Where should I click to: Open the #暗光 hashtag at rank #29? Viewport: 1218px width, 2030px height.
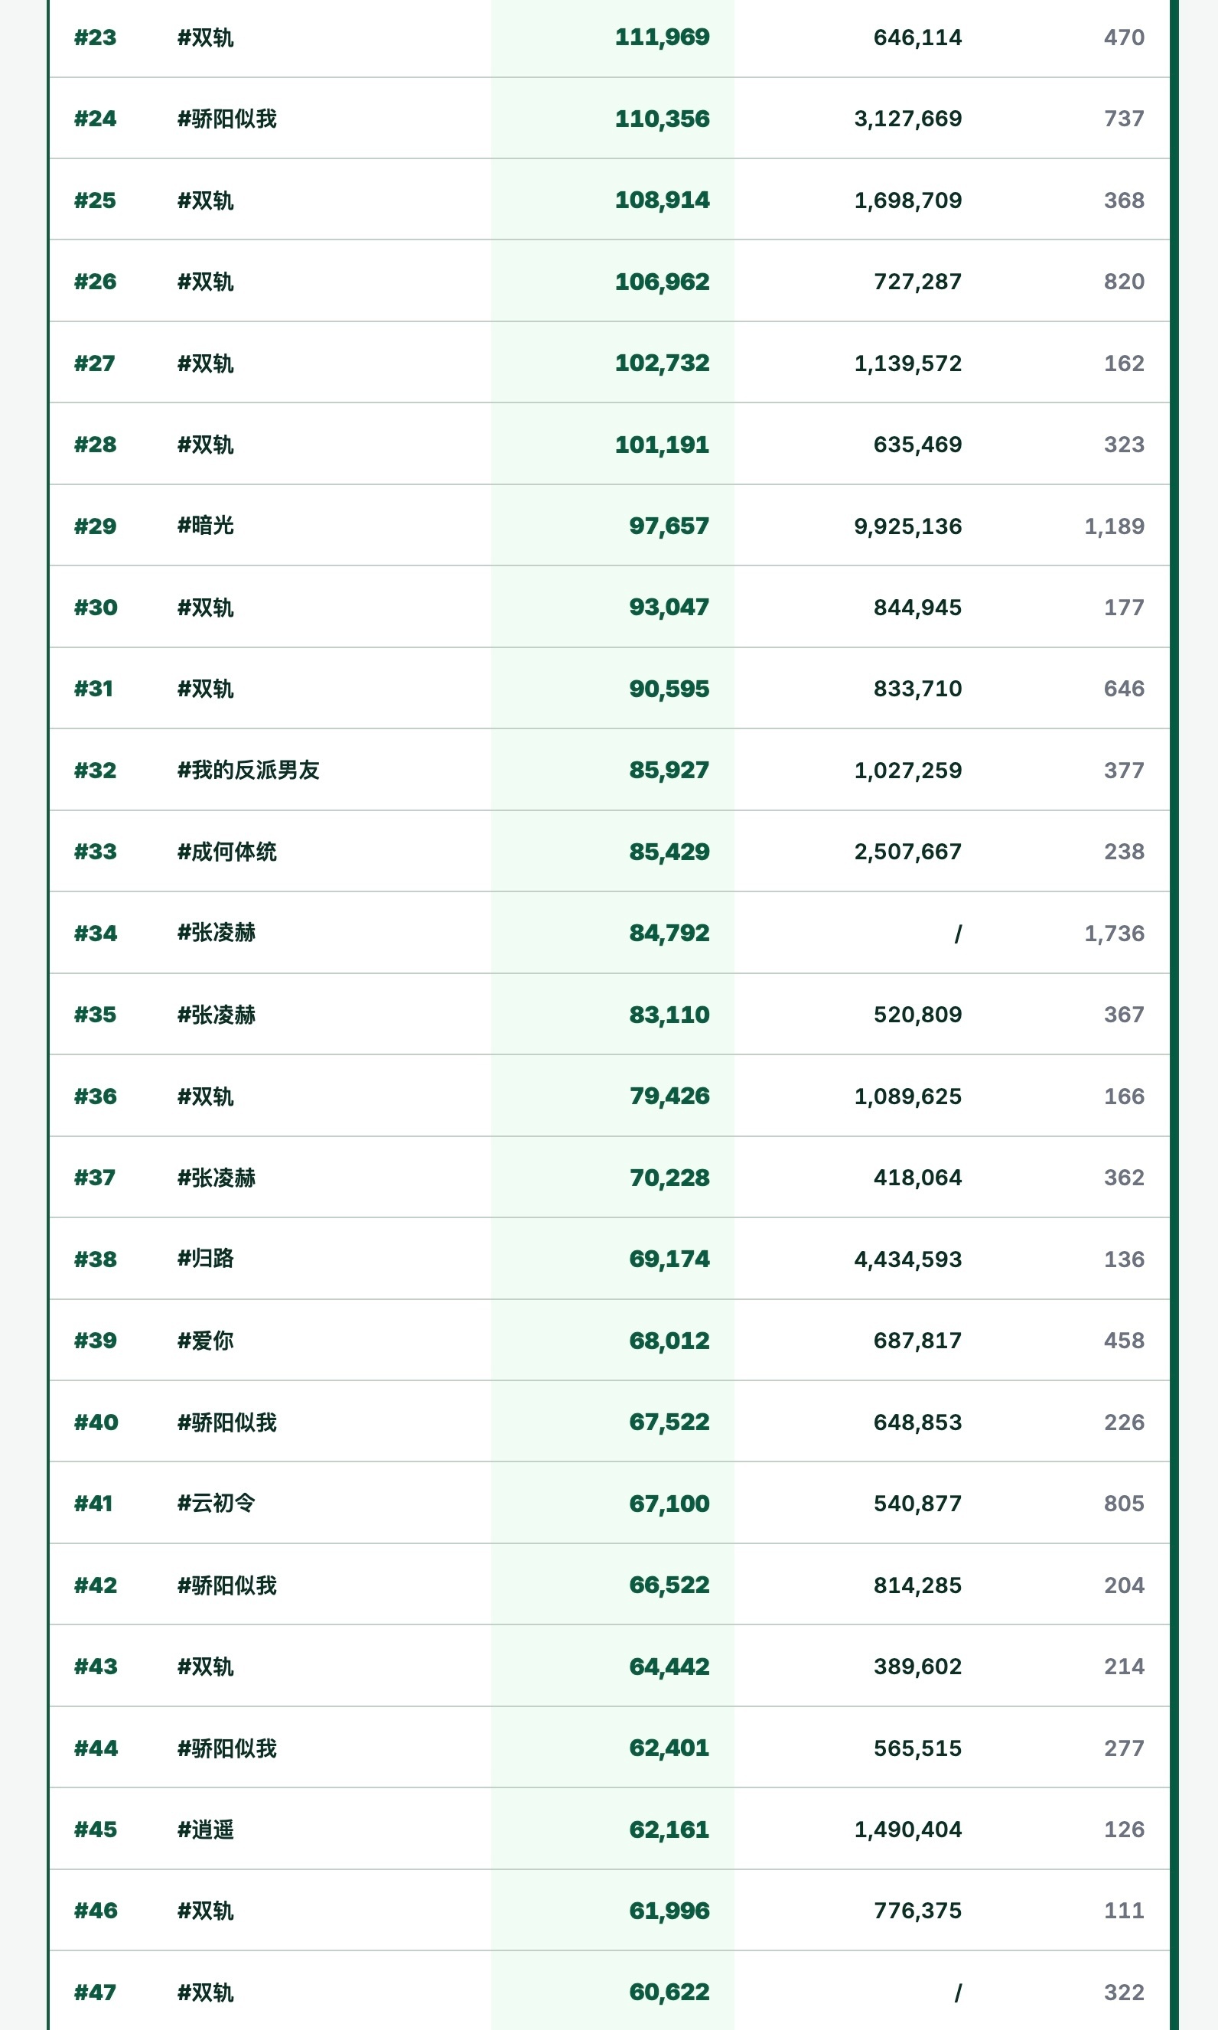[205, 526]
